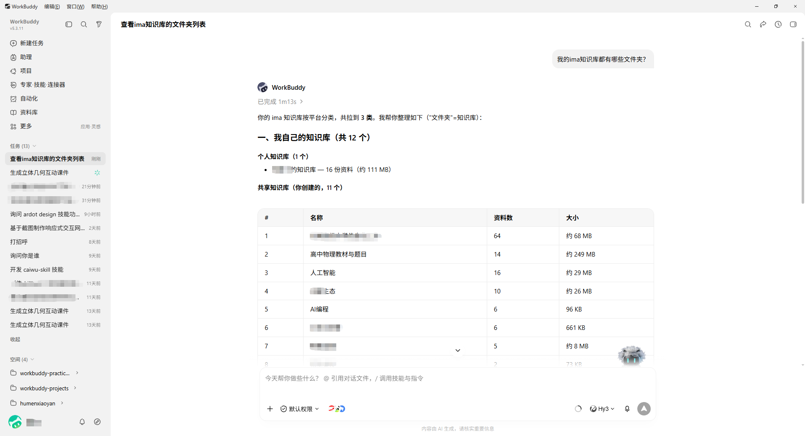Screen dimensions: 805x436
Task: Click the plus attach icon
Action: [270, 409]
